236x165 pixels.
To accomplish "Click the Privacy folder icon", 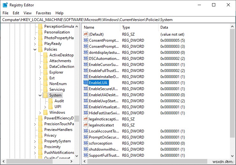I will tap(40, 135).
